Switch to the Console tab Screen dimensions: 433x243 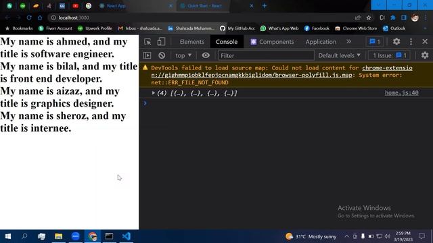click(227, 42)
